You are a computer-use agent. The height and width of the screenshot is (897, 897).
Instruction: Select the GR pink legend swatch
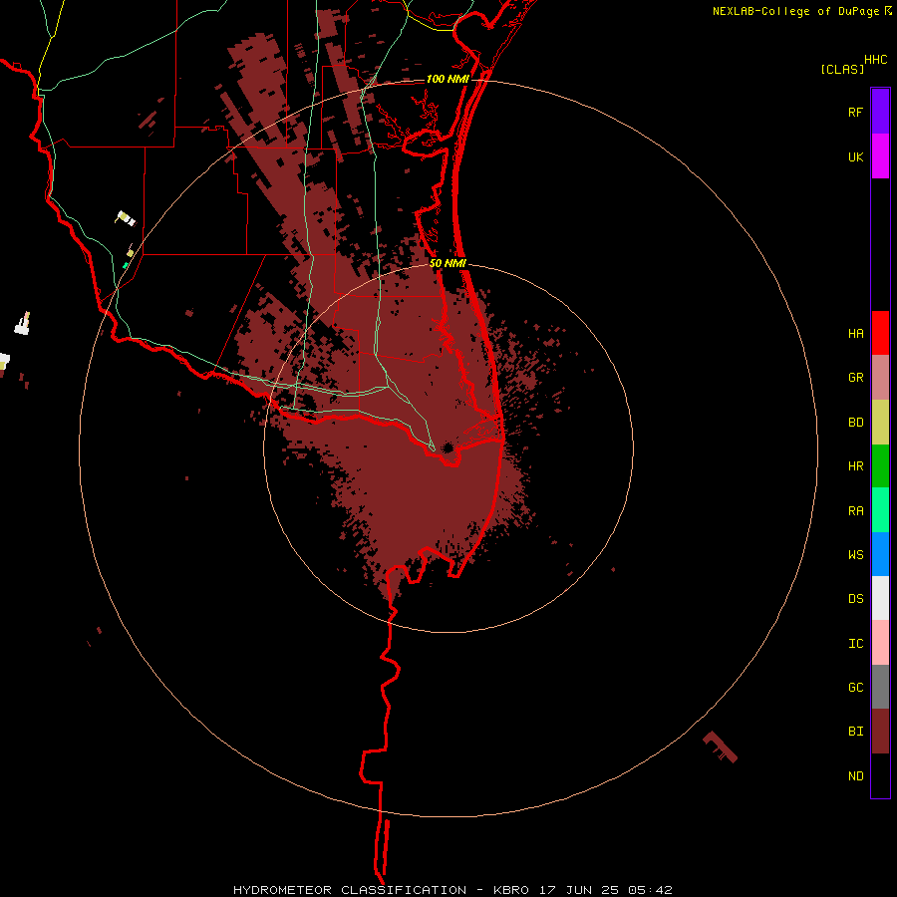880,377
